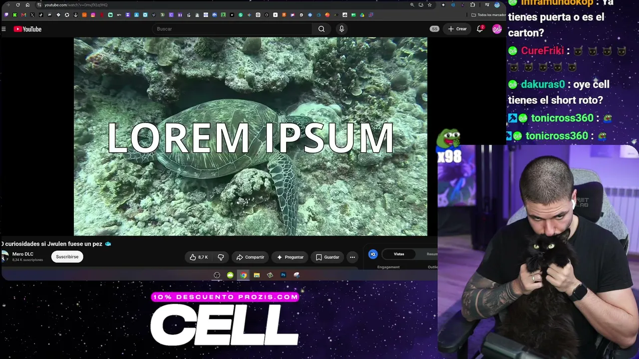
Task: Select the Vistas tab
Action: (x=399, y=254)
